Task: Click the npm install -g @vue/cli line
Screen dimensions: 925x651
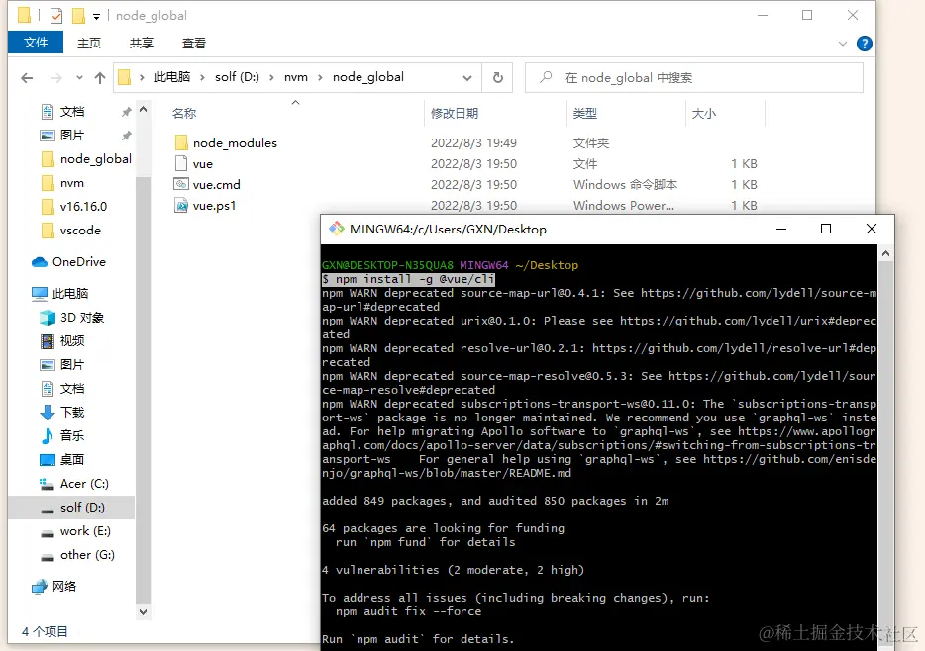Action: tap(408, 279)
